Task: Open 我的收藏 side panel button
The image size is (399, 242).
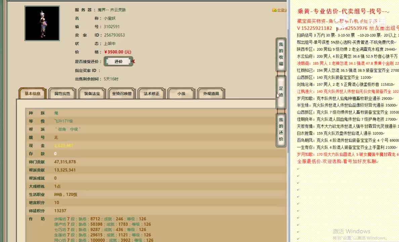Action: (281, 54)
